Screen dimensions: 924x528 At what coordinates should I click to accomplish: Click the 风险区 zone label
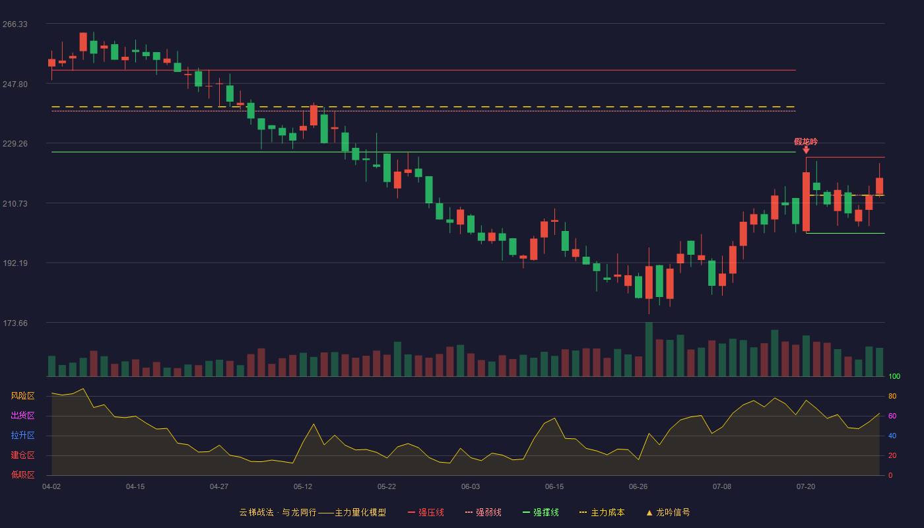(22, 396)
